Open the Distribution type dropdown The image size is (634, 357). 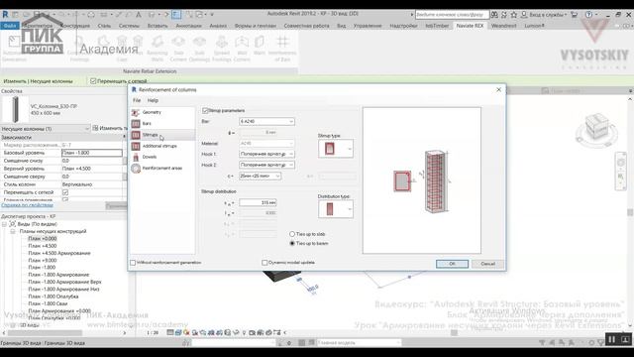pyautogui.click(x=336, y=209)
